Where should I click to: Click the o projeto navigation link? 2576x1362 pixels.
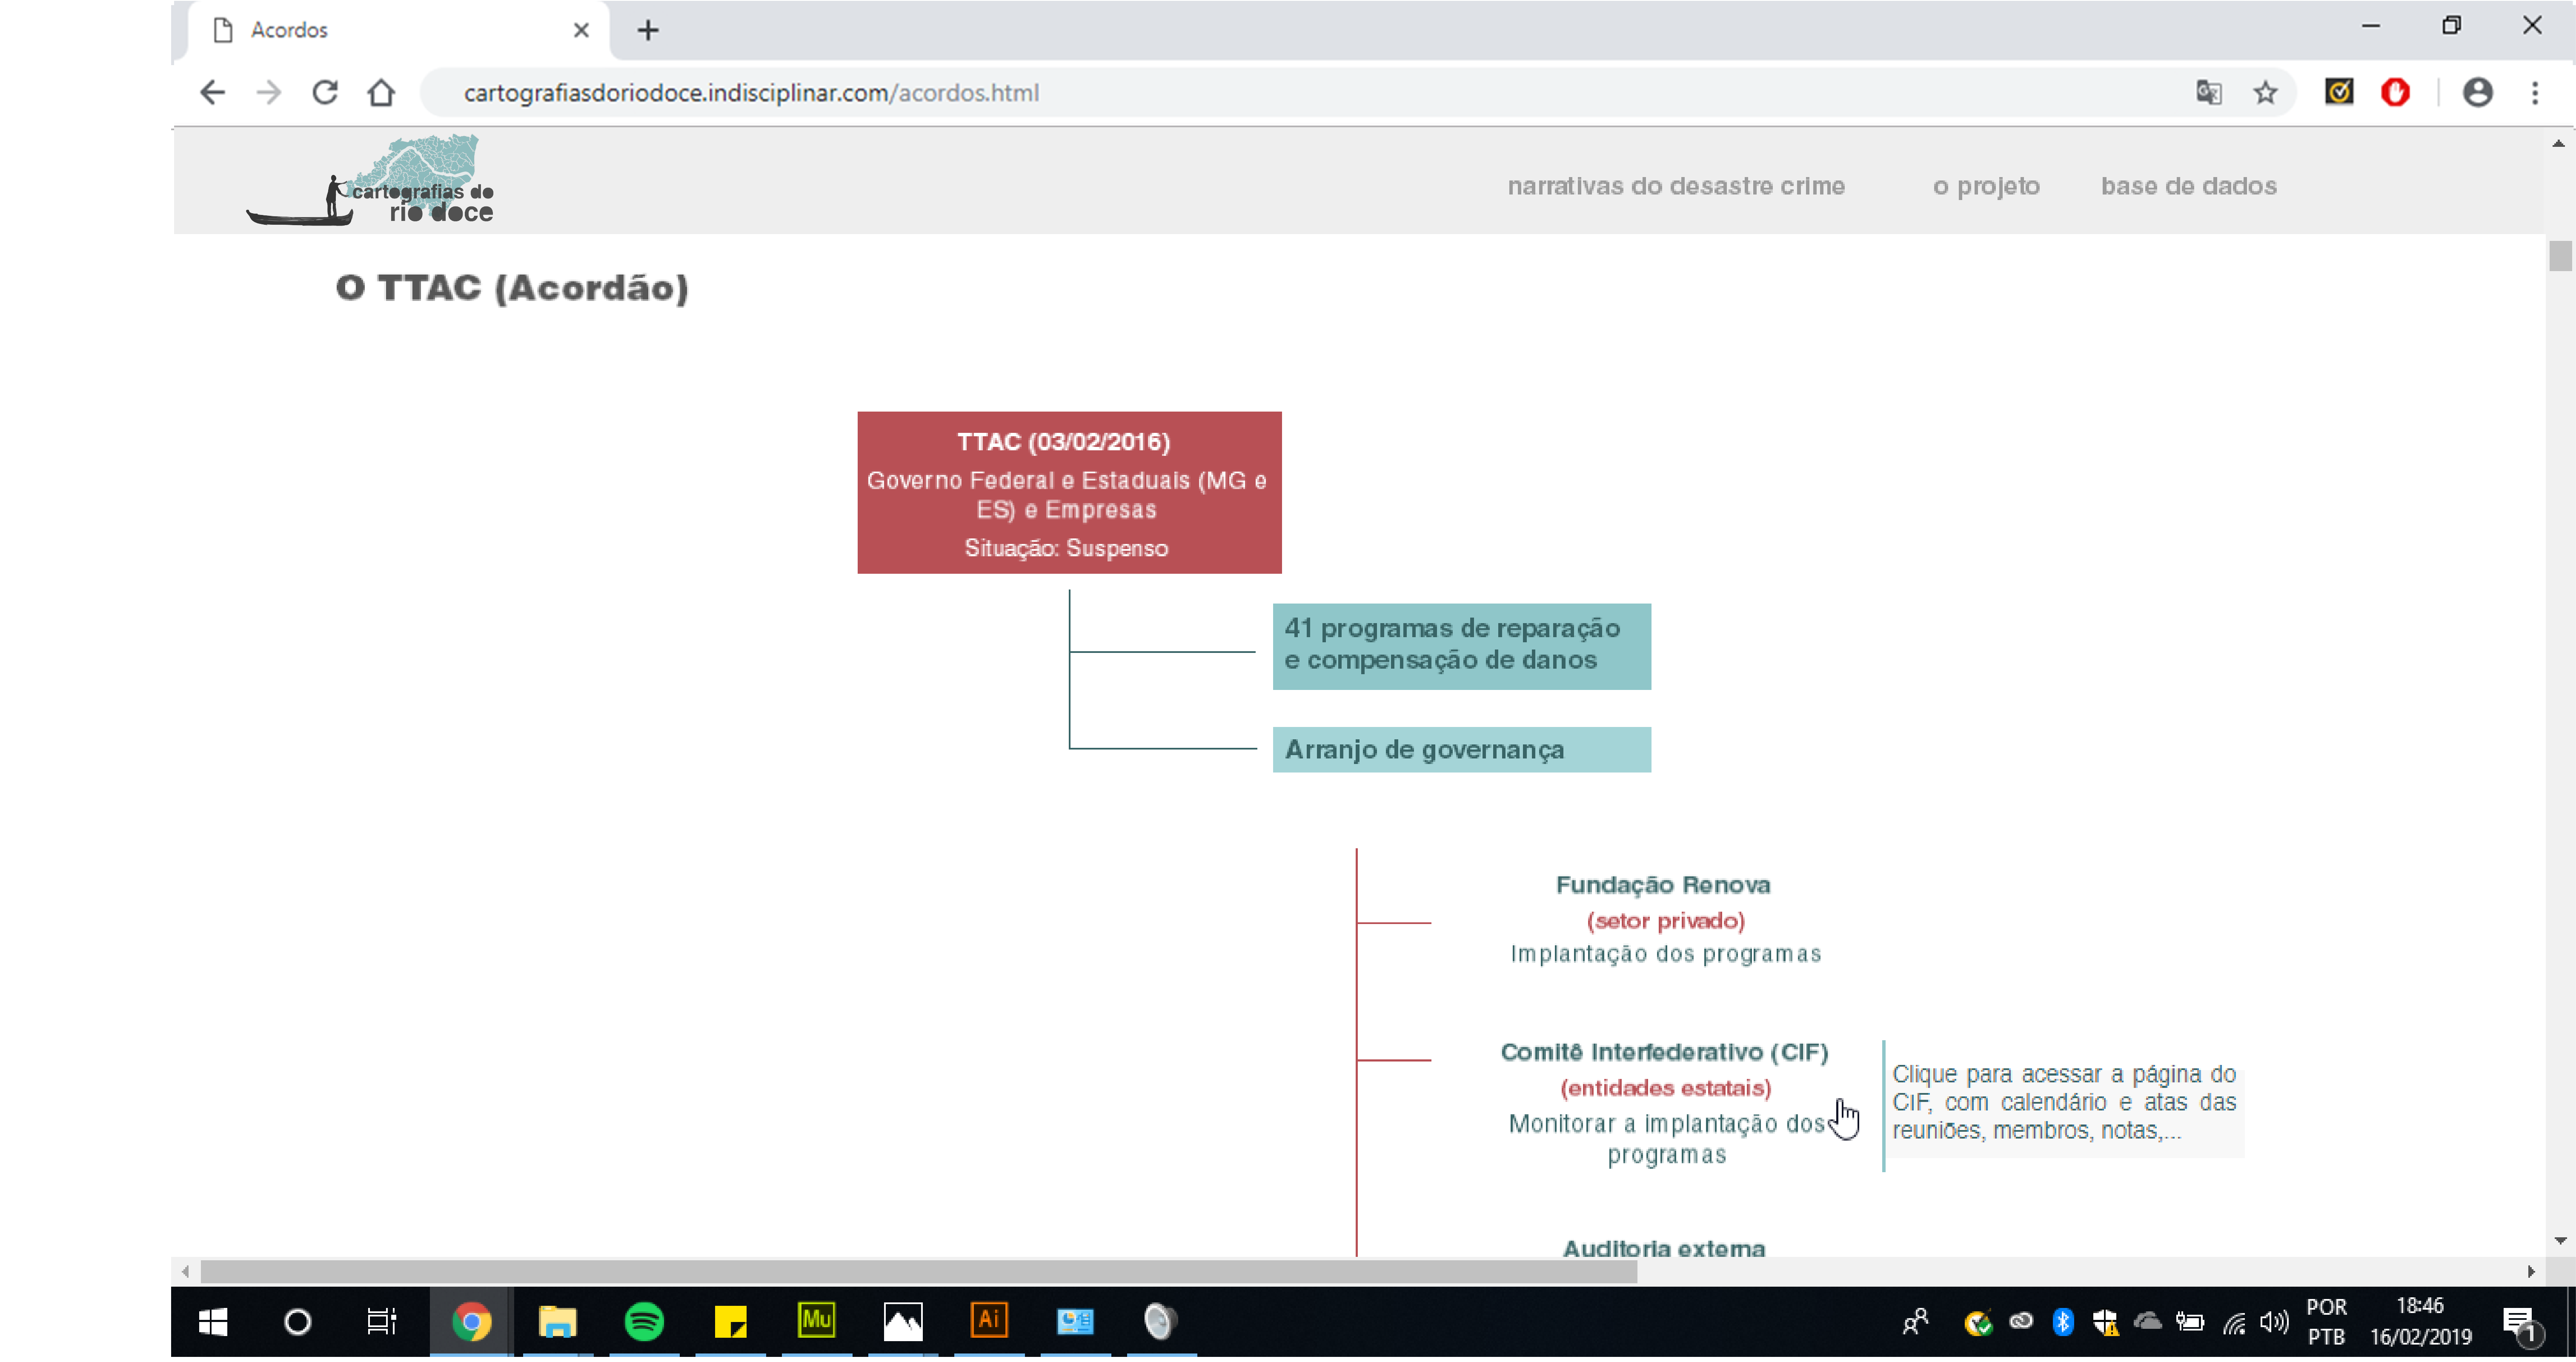click(1985, 186)
